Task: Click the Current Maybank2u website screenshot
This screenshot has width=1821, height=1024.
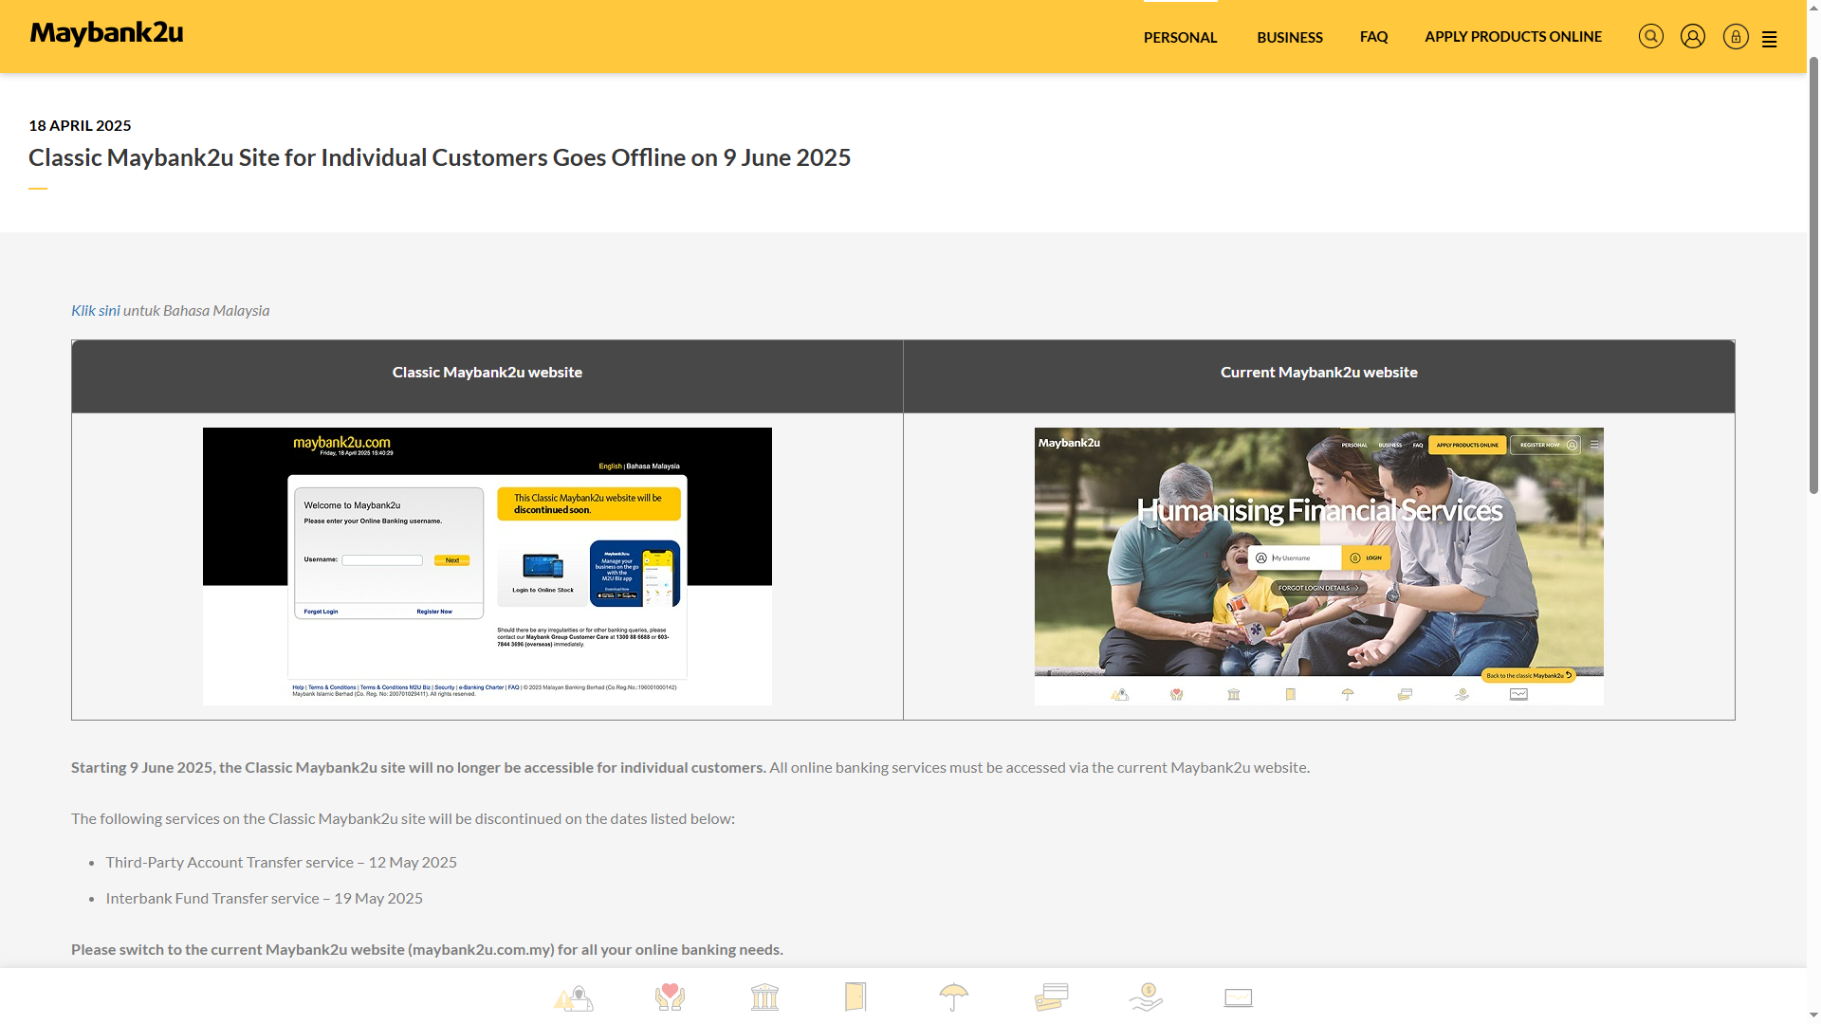Action: pos(1318,566)
